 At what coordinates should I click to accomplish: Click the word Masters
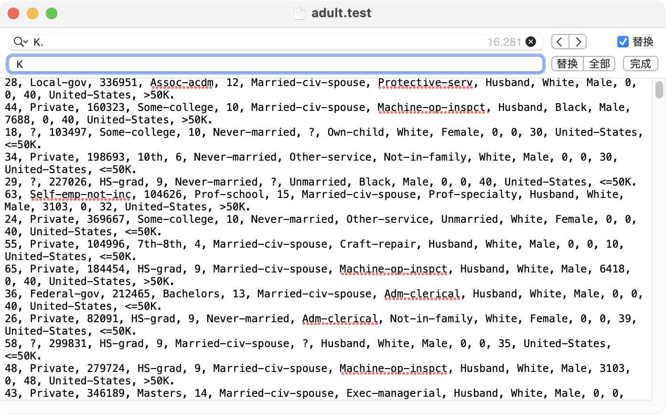point(160,393)
